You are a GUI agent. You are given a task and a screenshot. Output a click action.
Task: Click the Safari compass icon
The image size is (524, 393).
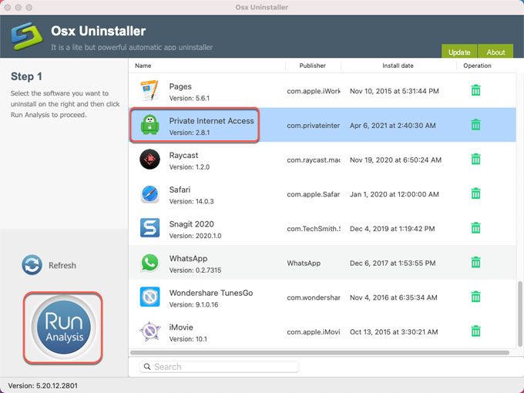click(x=149, y=194)
